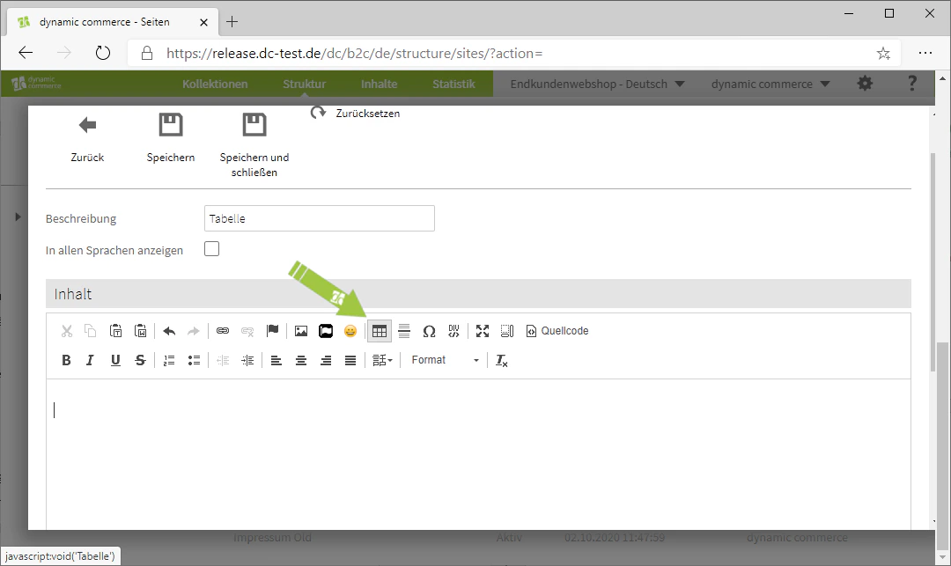Viewport: 951px width, 566px height.
Task: Open settings via gear icon
Action: click(865, 83)
